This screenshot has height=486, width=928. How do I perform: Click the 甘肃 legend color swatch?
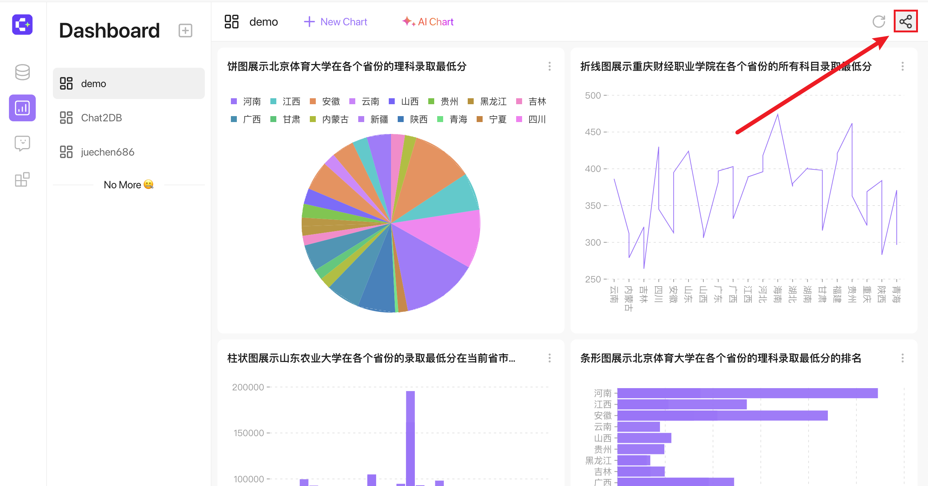click(273, 119)
